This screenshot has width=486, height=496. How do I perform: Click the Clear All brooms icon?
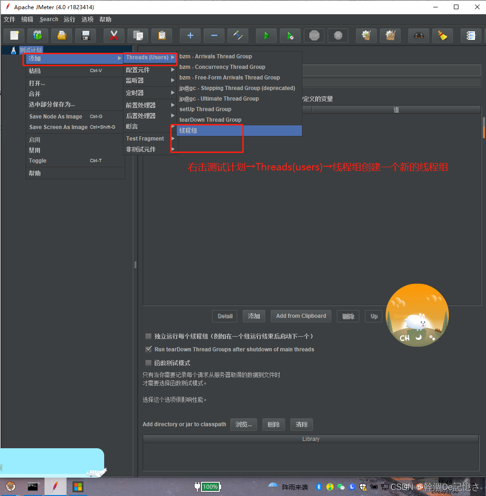[391, 35]
